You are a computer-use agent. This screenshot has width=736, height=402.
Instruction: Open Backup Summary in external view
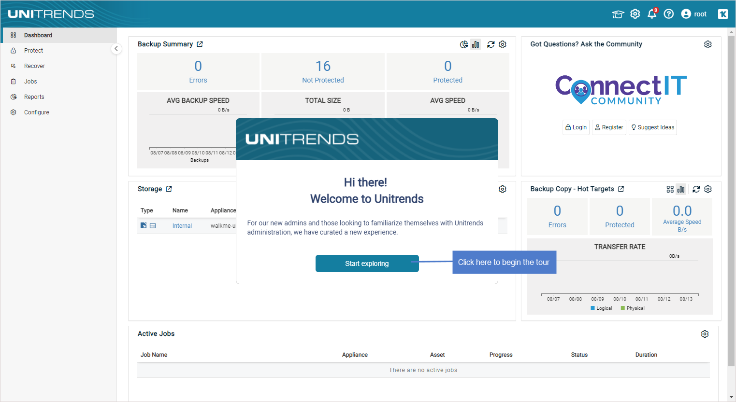point(200,44)
